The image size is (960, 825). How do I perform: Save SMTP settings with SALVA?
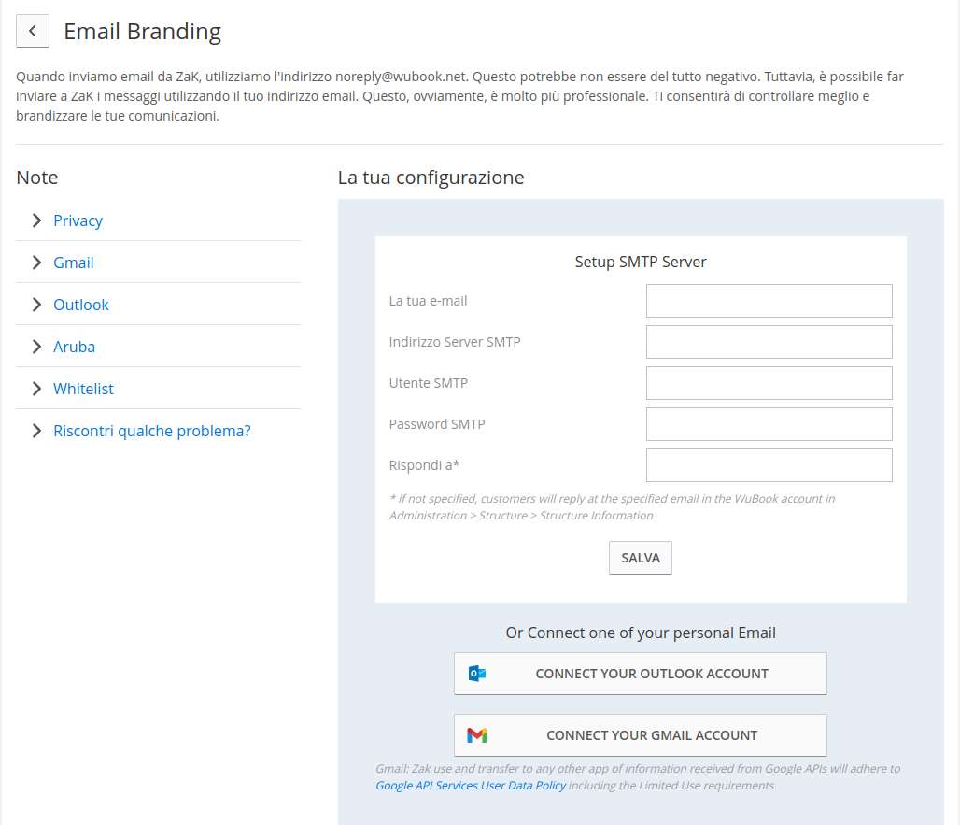tap(641, 558)
